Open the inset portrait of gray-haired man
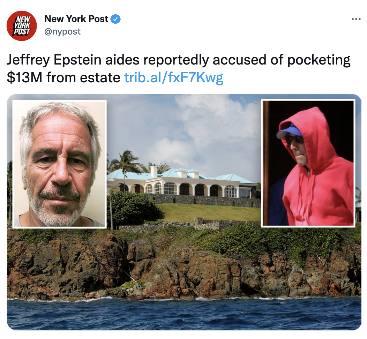The height and width of the screenshot is (339, 367). click(x=59, y=164)
